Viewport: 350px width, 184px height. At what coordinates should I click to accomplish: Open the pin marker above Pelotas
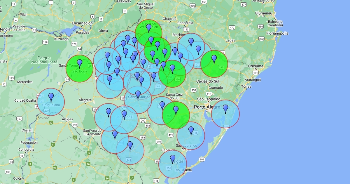(173, 159)
